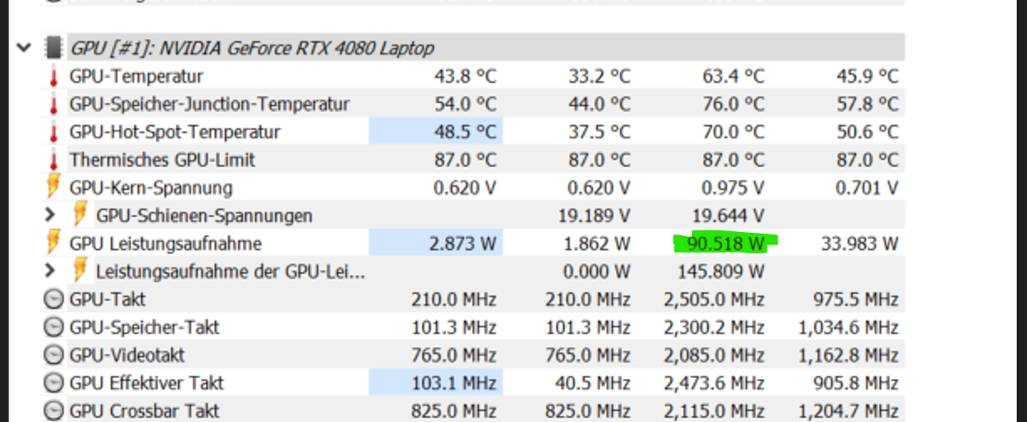1027x422 pixels.
Task: Click the 1.862 W minimum power value
Action: click(597, 243)
